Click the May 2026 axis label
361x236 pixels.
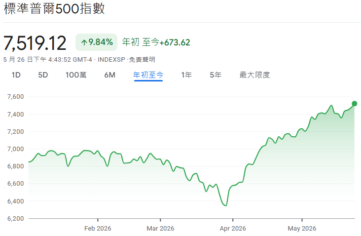point(302,229)
